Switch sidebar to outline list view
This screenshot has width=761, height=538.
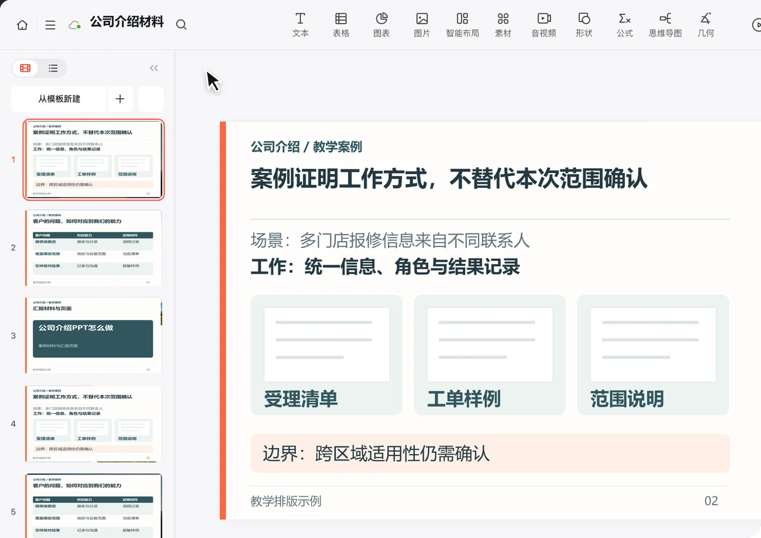click(x=53, y=68)
